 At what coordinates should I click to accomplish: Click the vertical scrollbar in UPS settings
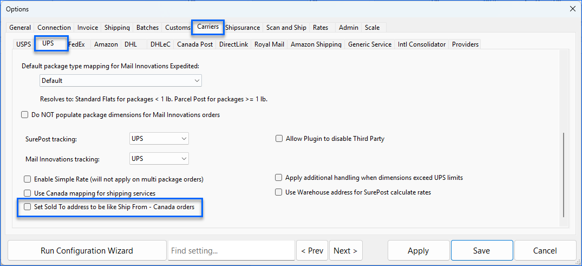coord(564,173)
